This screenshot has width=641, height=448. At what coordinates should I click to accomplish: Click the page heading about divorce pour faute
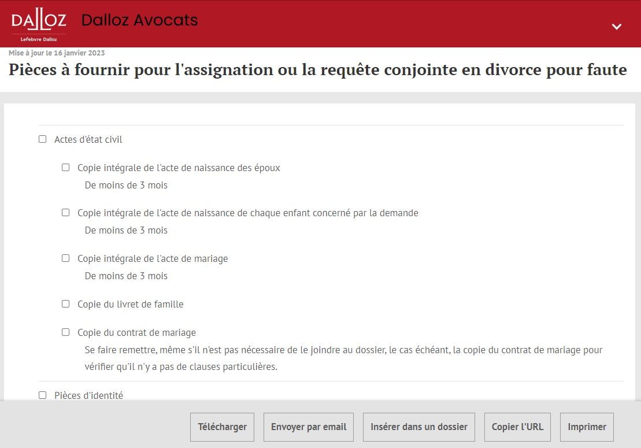(x=317, y=70)
